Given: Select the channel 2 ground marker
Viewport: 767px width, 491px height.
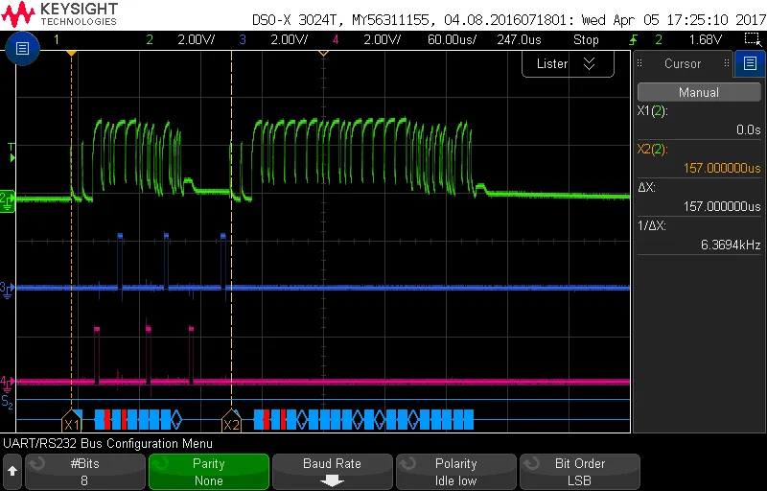Looking at the screenshot, I should click(7, 200).
